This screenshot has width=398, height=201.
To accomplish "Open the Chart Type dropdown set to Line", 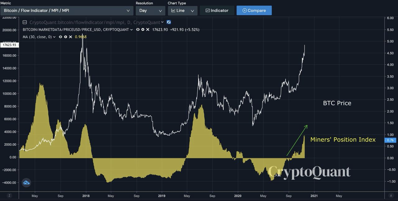I will click(x=183, y=11).
